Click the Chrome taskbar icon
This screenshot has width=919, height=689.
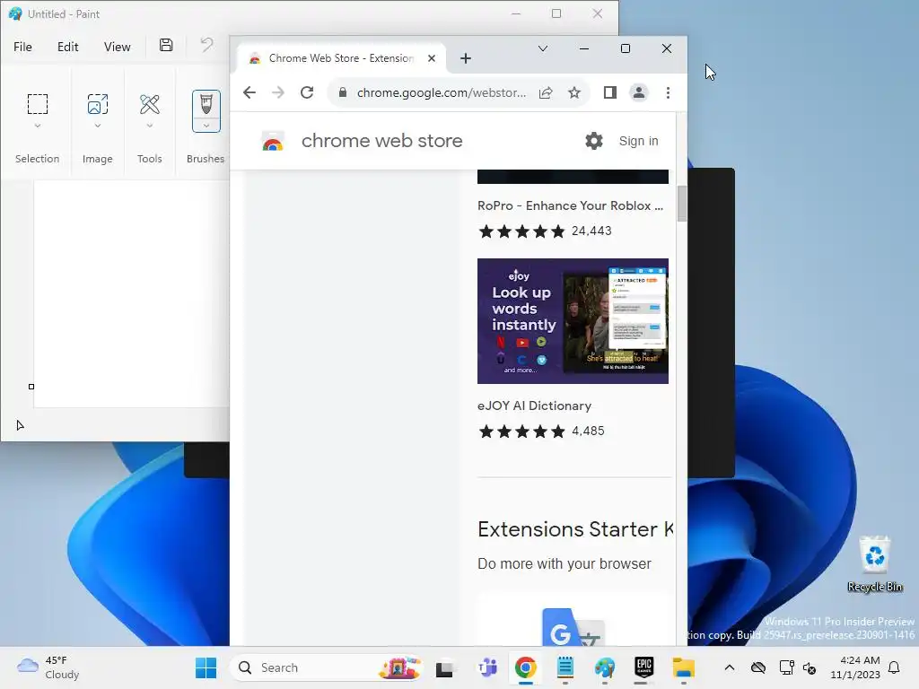pyautogui.click(x=526, y=667)
